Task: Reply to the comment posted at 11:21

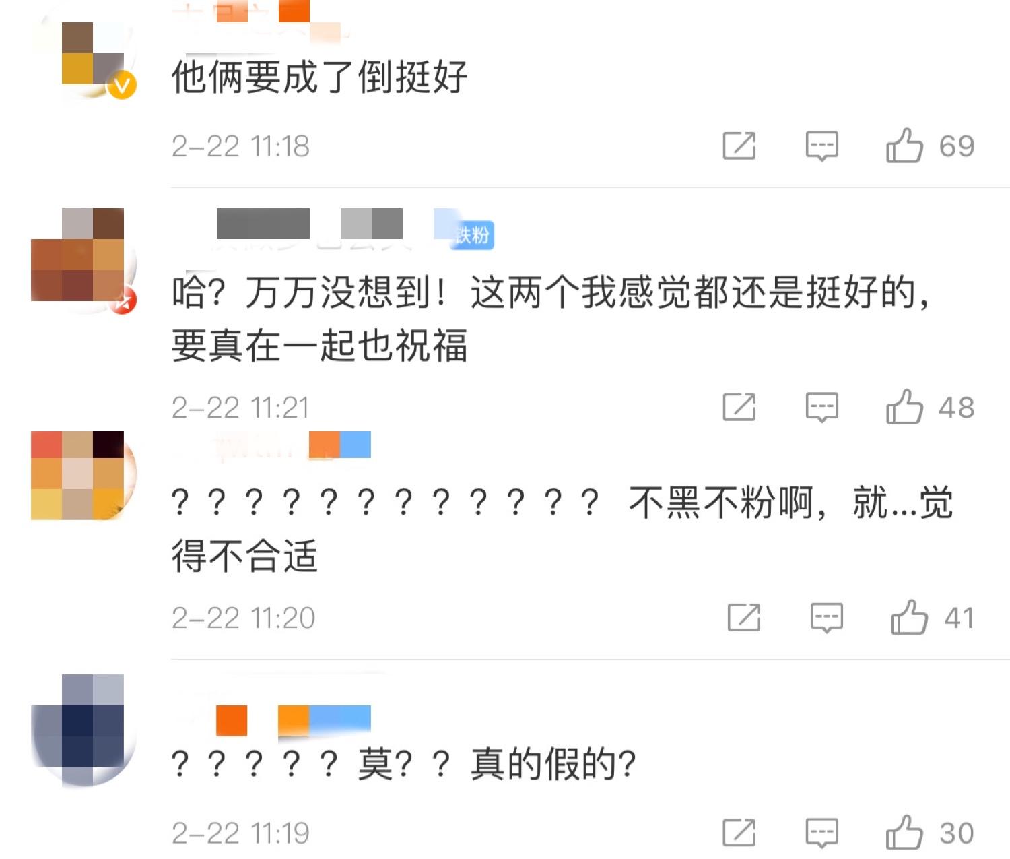Action: (822, 408)
